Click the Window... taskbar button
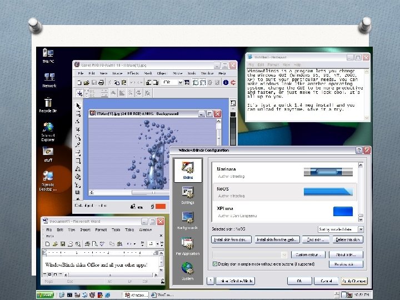400x300 pixels. tap(136, 295)
